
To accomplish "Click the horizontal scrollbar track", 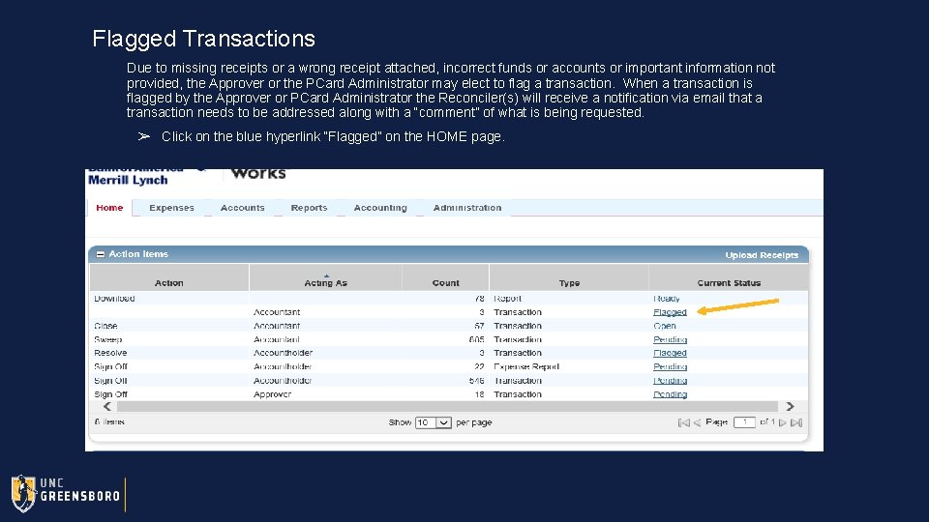I will [447, 407].
